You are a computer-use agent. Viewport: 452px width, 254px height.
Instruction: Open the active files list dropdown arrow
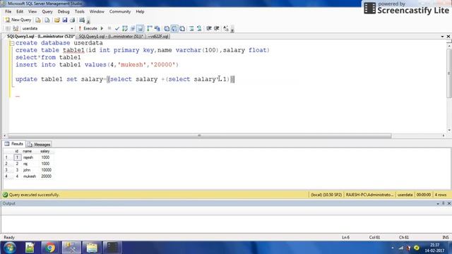[442, 37]
